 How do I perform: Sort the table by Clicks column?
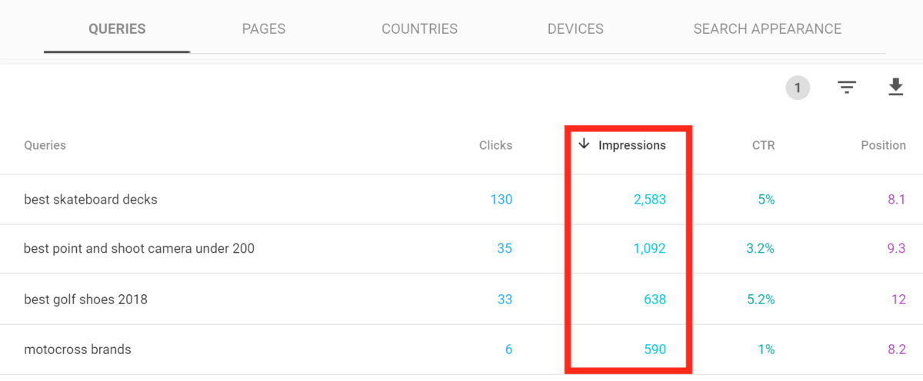(495, 145)
